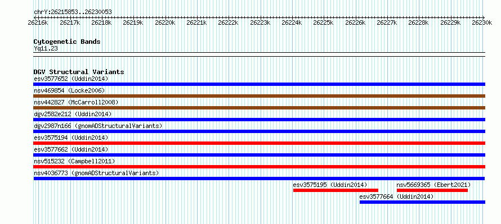This screenshot has height=224, width=501.
Task: Click the blue bar under dgv2987n166
Action: [259, 131]
